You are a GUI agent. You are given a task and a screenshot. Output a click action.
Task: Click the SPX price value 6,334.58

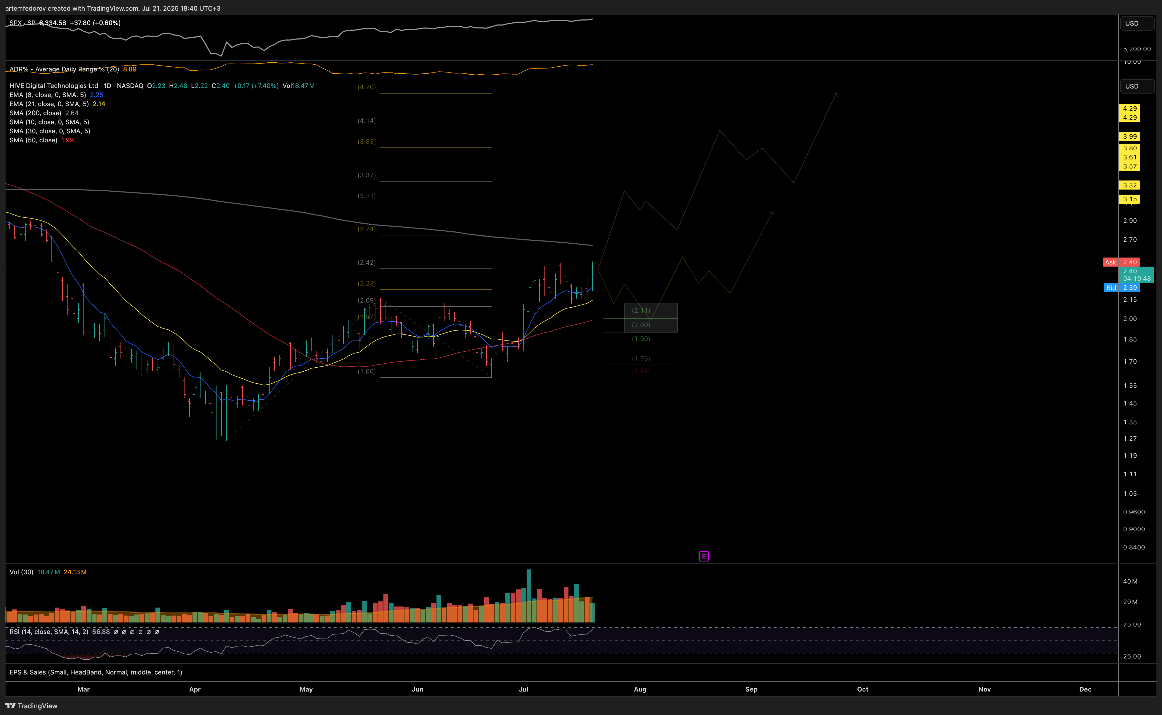pyautogui.click(x=53, y=23)
